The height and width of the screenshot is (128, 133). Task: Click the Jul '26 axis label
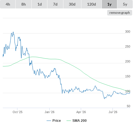coord(113,112)
